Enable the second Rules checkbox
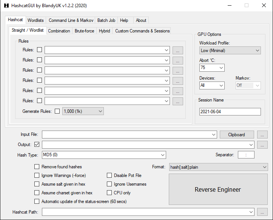The height and width of the screenshot is (220, 273). tap(40, 60)
